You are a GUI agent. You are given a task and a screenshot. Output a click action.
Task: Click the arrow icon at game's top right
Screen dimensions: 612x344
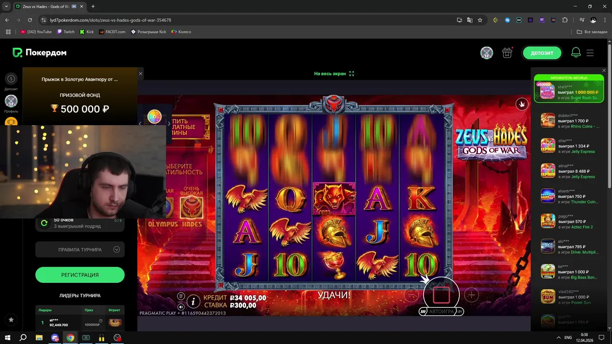coord(522,104)
